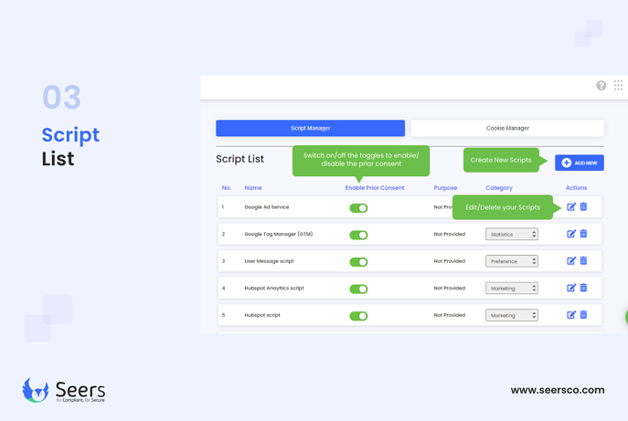Edit the Hubspot Anayltics script
The height and width of the screenshot is (421, 628).
point(571,288)
